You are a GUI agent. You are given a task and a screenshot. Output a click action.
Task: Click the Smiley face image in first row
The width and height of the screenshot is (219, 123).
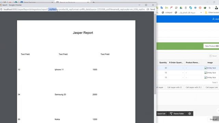pos(210,68)
